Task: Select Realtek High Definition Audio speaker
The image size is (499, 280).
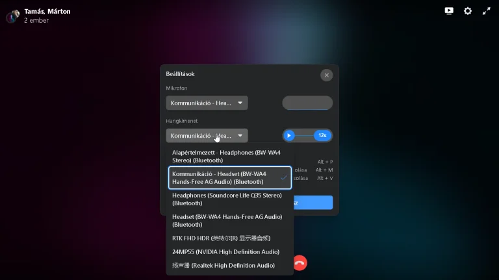Action: [x=230, y=265]
